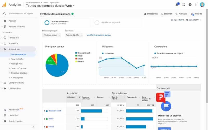The width and height of the screenshot is (208, 130).
Task: Open Réseaux sociaux submenu
Action: pyautogui.click(x=19, y=73)
